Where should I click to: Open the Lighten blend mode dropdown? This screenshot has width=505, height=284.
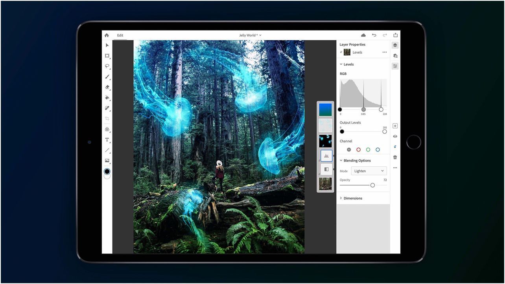click(x=369, y=171)
